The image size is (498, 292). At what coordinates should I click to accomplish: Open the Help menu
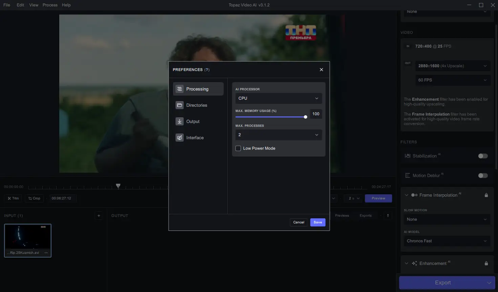coord(66,5)
